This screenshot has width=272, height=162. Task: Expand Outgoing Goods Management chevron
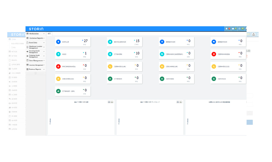coord(44,56)
